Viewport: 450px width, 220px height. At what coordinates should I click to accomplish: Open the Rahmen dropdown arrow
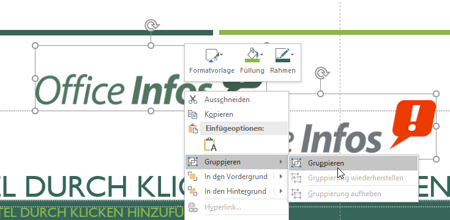click(292, 54)
